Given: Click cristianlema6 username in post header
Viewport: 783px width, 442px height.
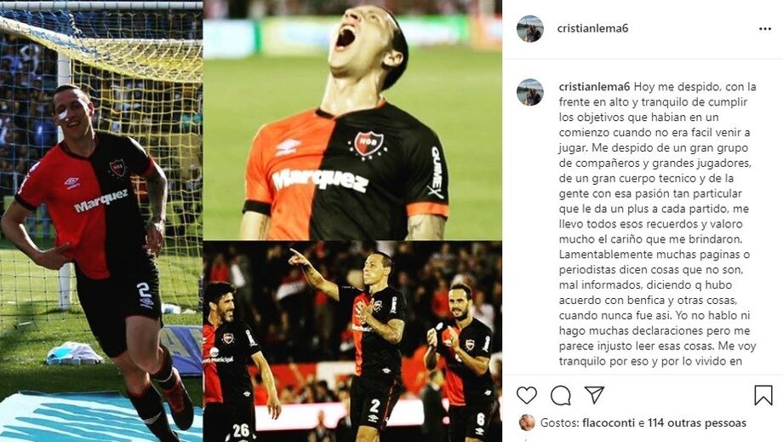Looking at the screenshot, I should click(x=592, y=28).
